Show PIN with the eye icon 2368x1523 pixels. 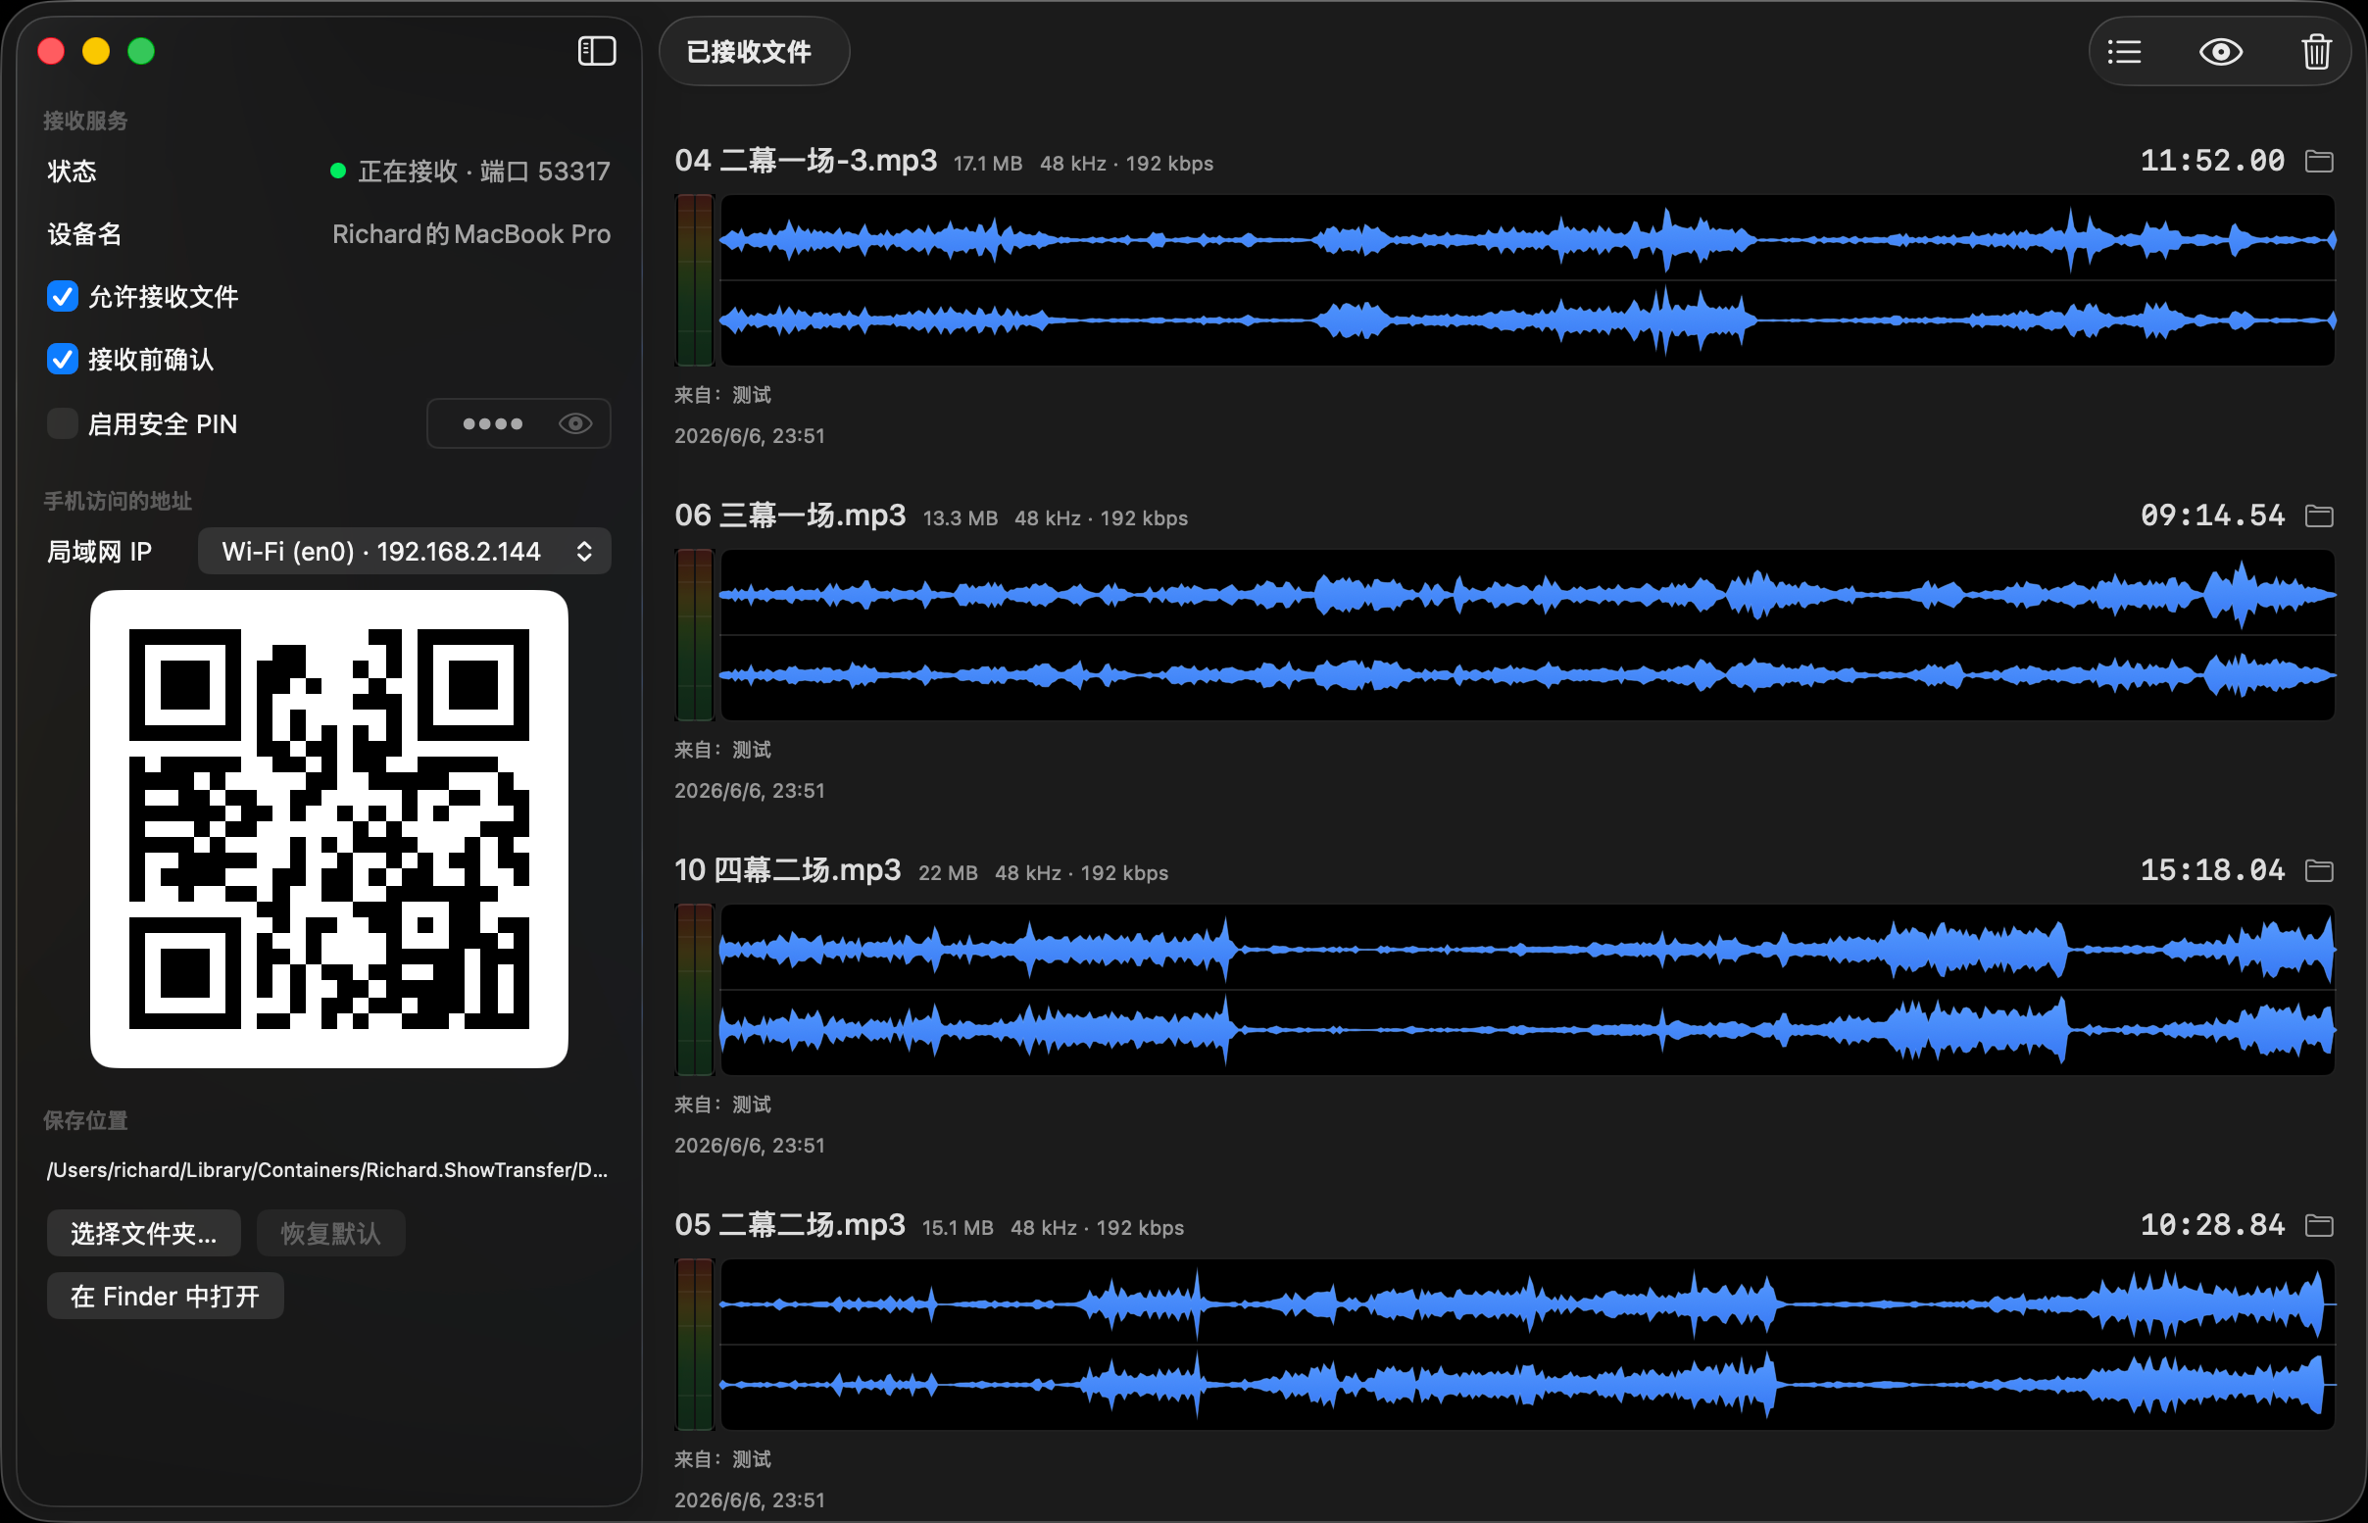coord(575,424)
